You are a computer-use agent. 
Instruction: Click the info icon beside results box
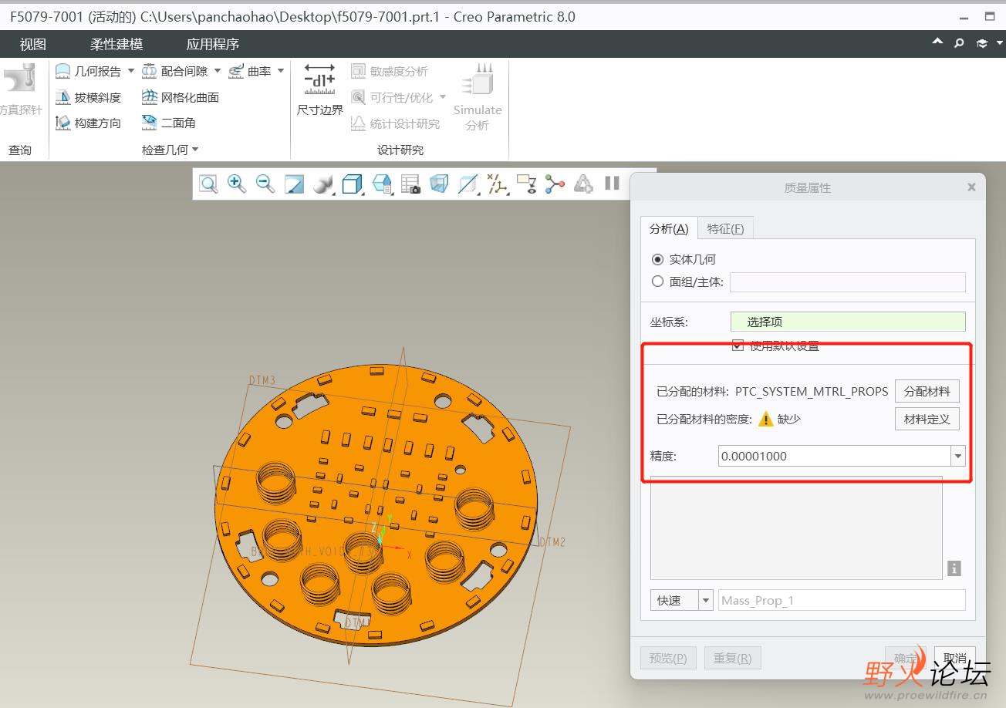[954, 568]
